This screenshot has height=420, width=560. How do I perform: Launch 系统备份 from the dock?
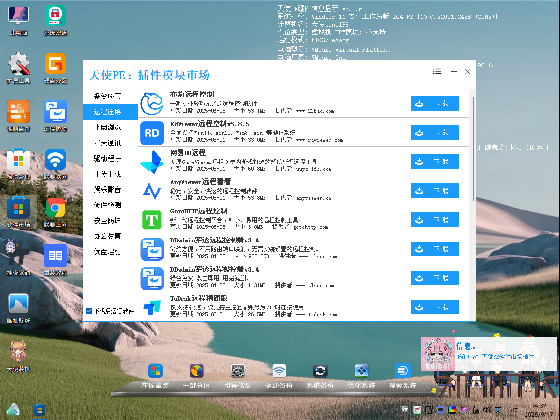click(320, 376)
